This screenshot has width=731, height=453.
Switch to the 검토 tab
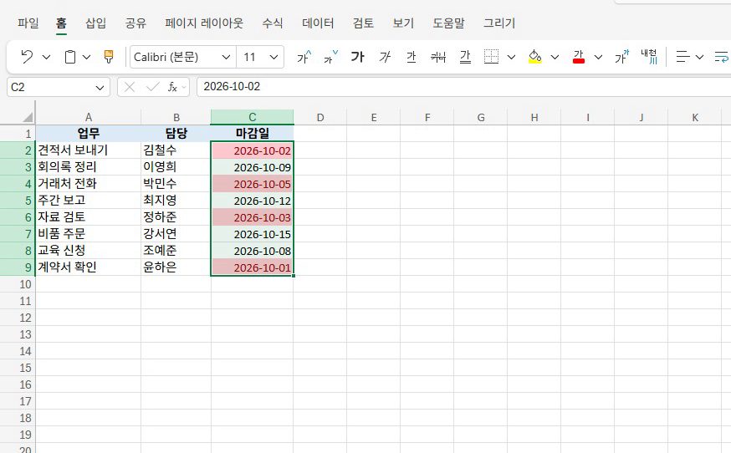[363, 23]
